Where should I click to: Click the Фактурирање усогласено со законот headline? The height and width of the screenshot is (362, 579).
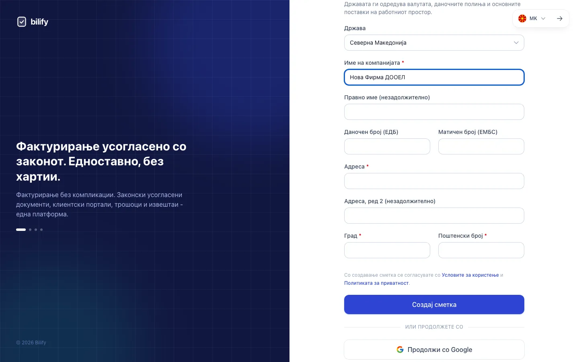(x=101, y=161)
